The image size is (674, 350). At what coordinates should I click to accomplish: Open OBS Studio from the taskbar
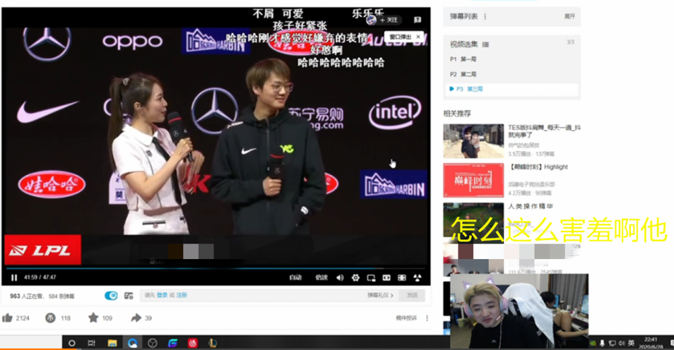pos(152,343)
